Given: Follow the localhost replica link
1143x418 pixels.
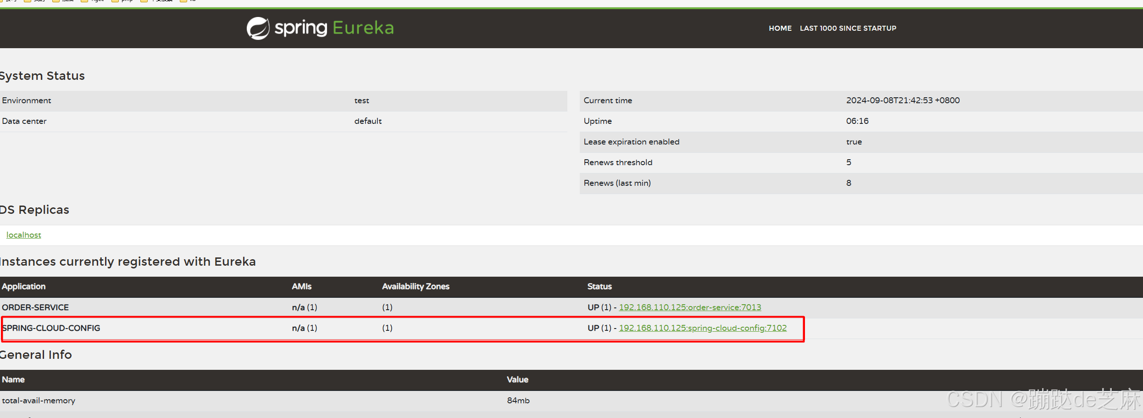Looking at the screenshot, I should pos(23,234).
